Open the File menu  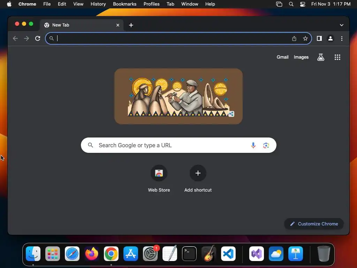coord(47,4)
